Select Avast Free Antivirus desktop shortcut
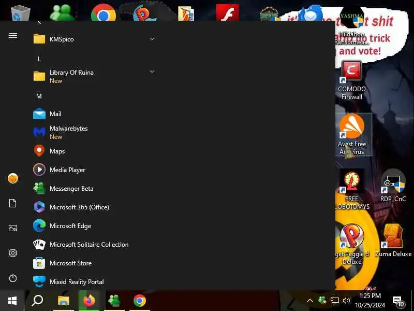 coord(352,134)
